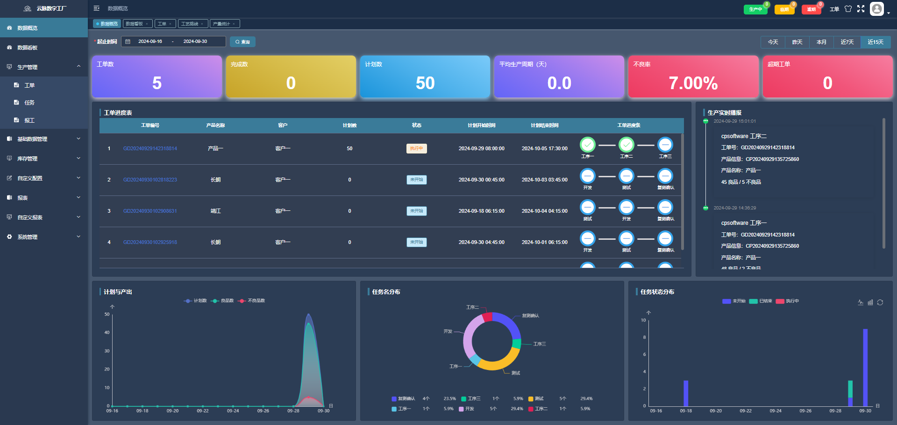Collapse the sidebar with the hamburger icon
897x425 pixels.
96,8
